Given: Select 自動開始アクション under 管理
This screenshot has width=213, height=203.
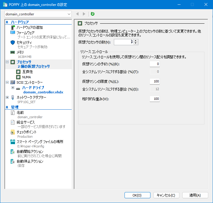Looking at the screenshot, I should [x=30, y=152].
